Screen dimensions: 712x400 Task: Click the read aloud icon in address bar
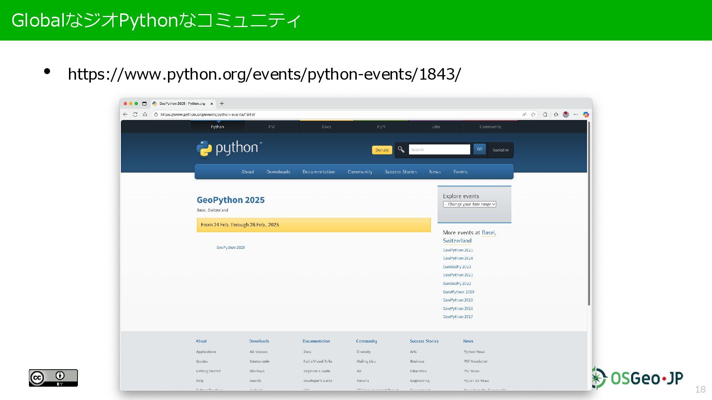(524, 114)
